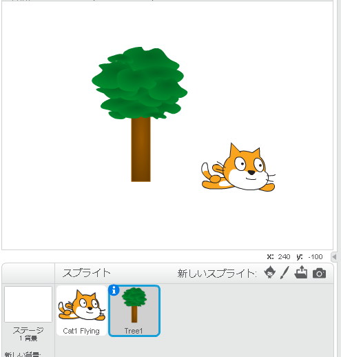The width and height of the screenshot is (341, 357).
Task: Select the Tree1 sprite thumbnail
Action: [x=134, y=311]
